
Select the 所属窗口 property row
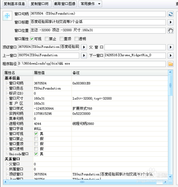point(85,169)
